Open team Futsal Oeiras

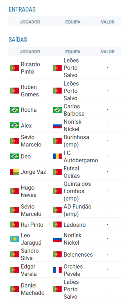(72, 172)
